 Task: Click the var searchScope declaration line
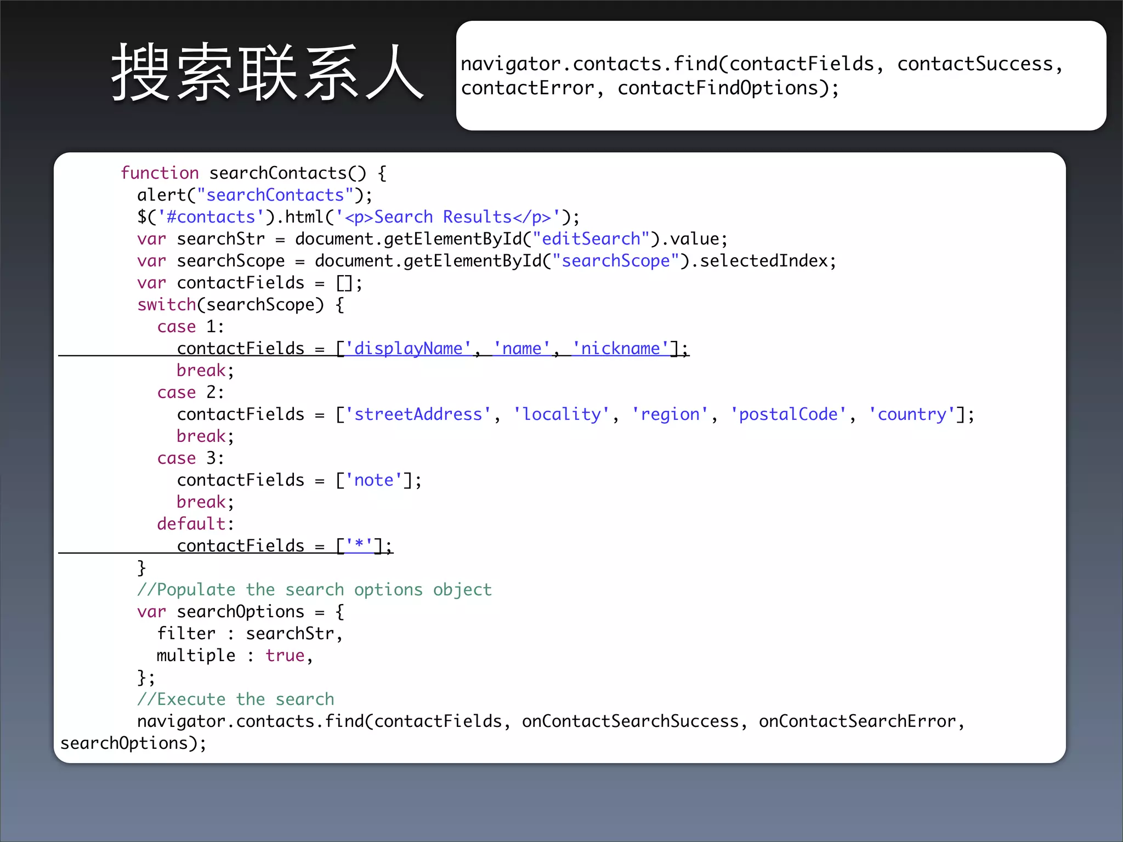pos(487,261)
